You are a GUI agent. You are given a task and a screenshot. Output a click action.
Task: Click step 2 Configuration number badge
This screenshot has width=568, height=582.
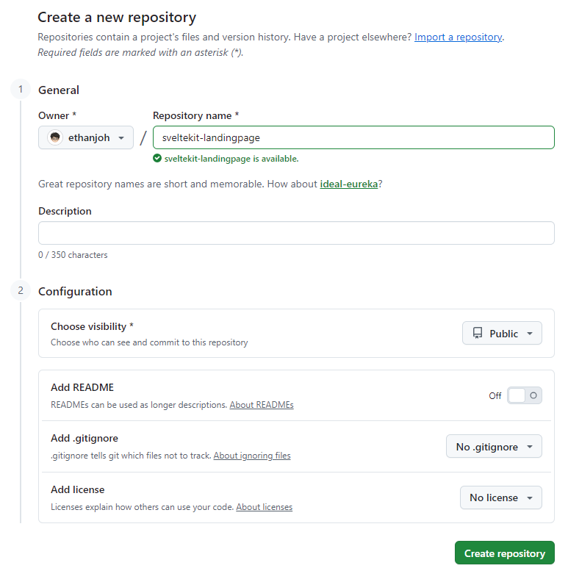[21, 290]
